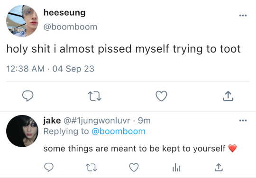Open more options for heeseung's tweet
The image size is (256, 178).
[243, 16]
